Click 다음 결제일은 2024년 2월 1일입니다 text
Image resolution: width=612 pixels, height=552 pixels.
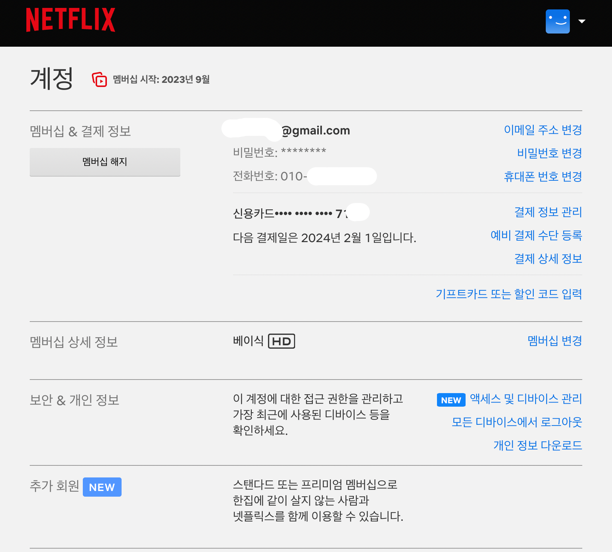click(324, 238)
